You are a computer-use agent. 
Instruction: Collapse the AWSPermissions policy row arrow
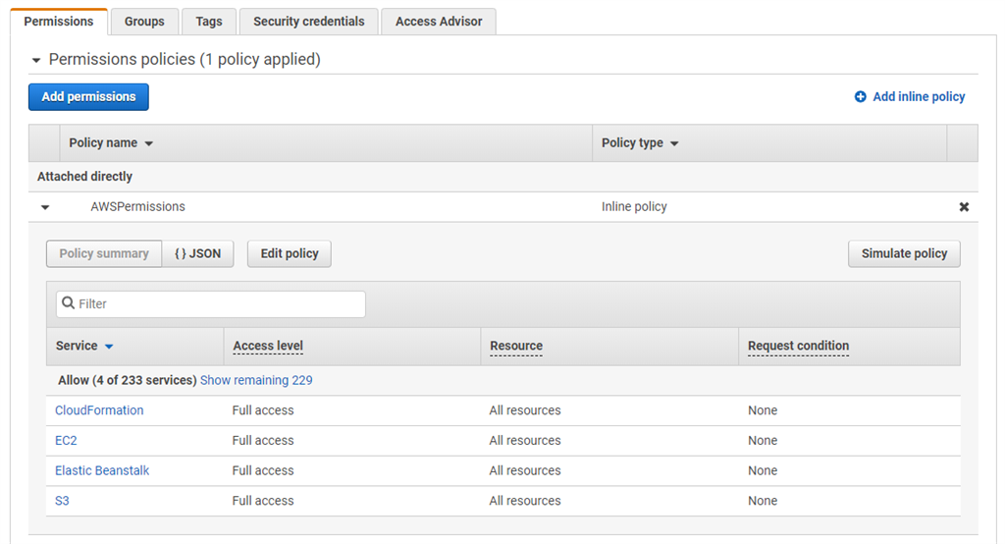pos(45,207)
